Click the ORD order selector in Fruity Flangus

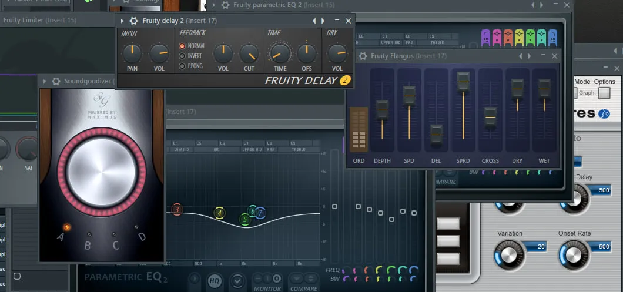[x=359, y=129]
